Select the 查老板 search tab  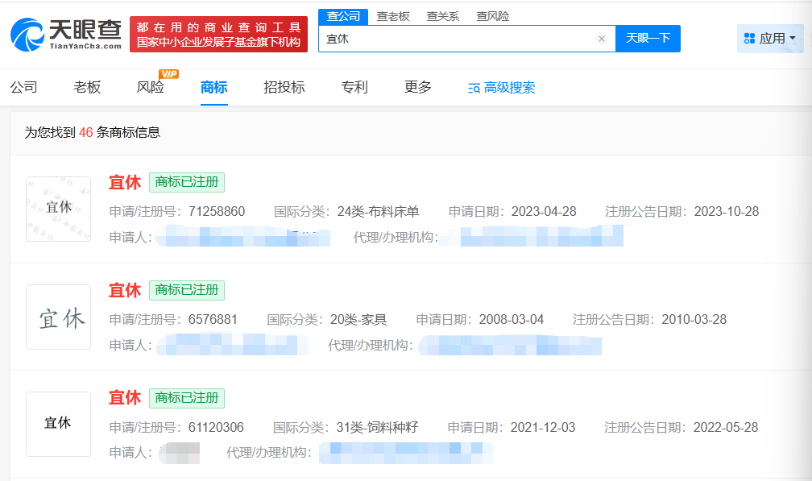[x=393, y=16]
